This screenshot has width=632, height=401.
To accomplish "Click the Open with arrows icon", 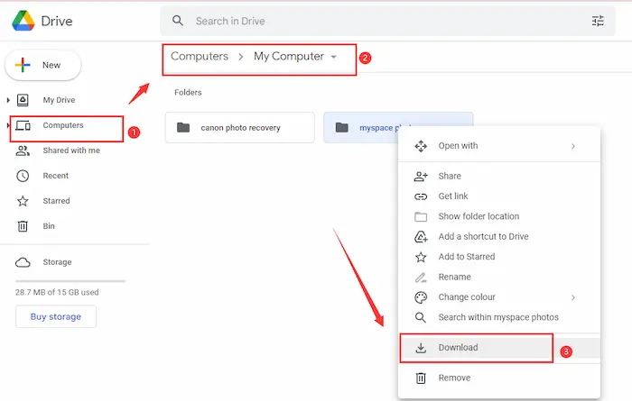I will (421, 146).
